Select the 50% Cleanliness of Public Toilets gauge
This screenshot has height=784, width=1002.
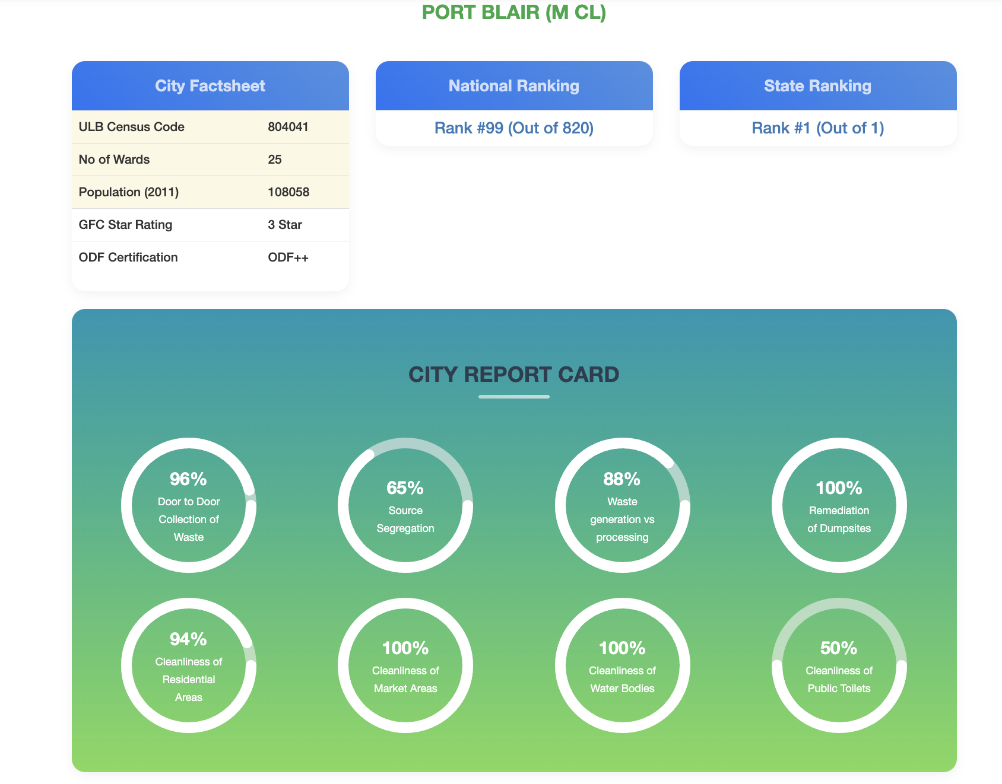click(x=839, y=665)
